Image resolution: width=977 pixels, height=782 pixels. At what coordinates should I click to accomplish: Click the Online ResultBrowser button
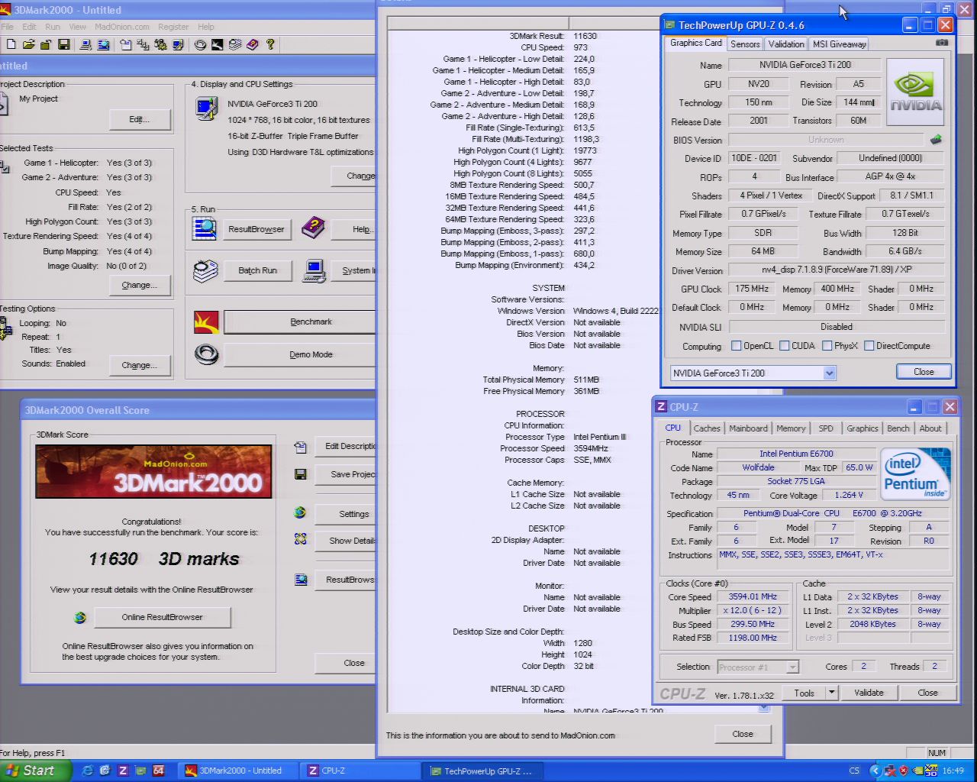[163, 617]
